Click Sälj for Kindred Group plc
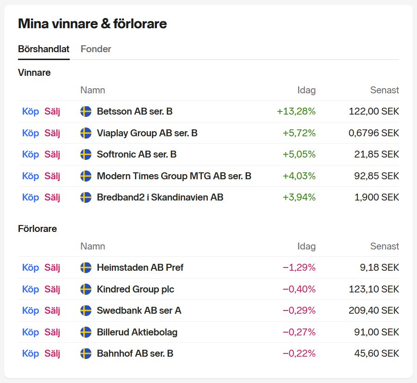This screenshot has height=383, width=417. [x=52, y=289]
